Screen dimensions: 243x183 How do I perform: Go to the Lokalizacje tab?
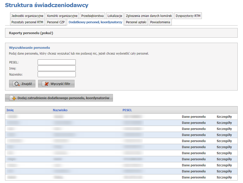point(115,16)
